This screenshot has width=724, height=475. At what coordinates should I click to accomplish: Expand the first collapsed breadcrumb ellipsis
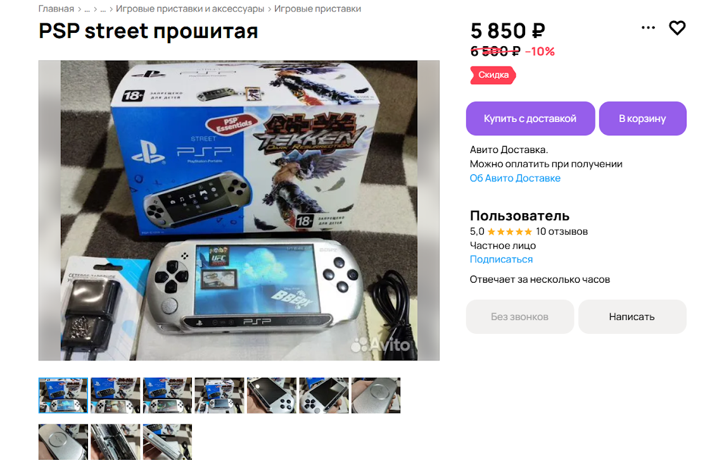[x=87, y=9]
